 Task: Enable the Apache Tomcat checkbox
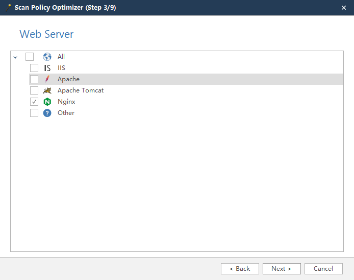click(34, 90)
